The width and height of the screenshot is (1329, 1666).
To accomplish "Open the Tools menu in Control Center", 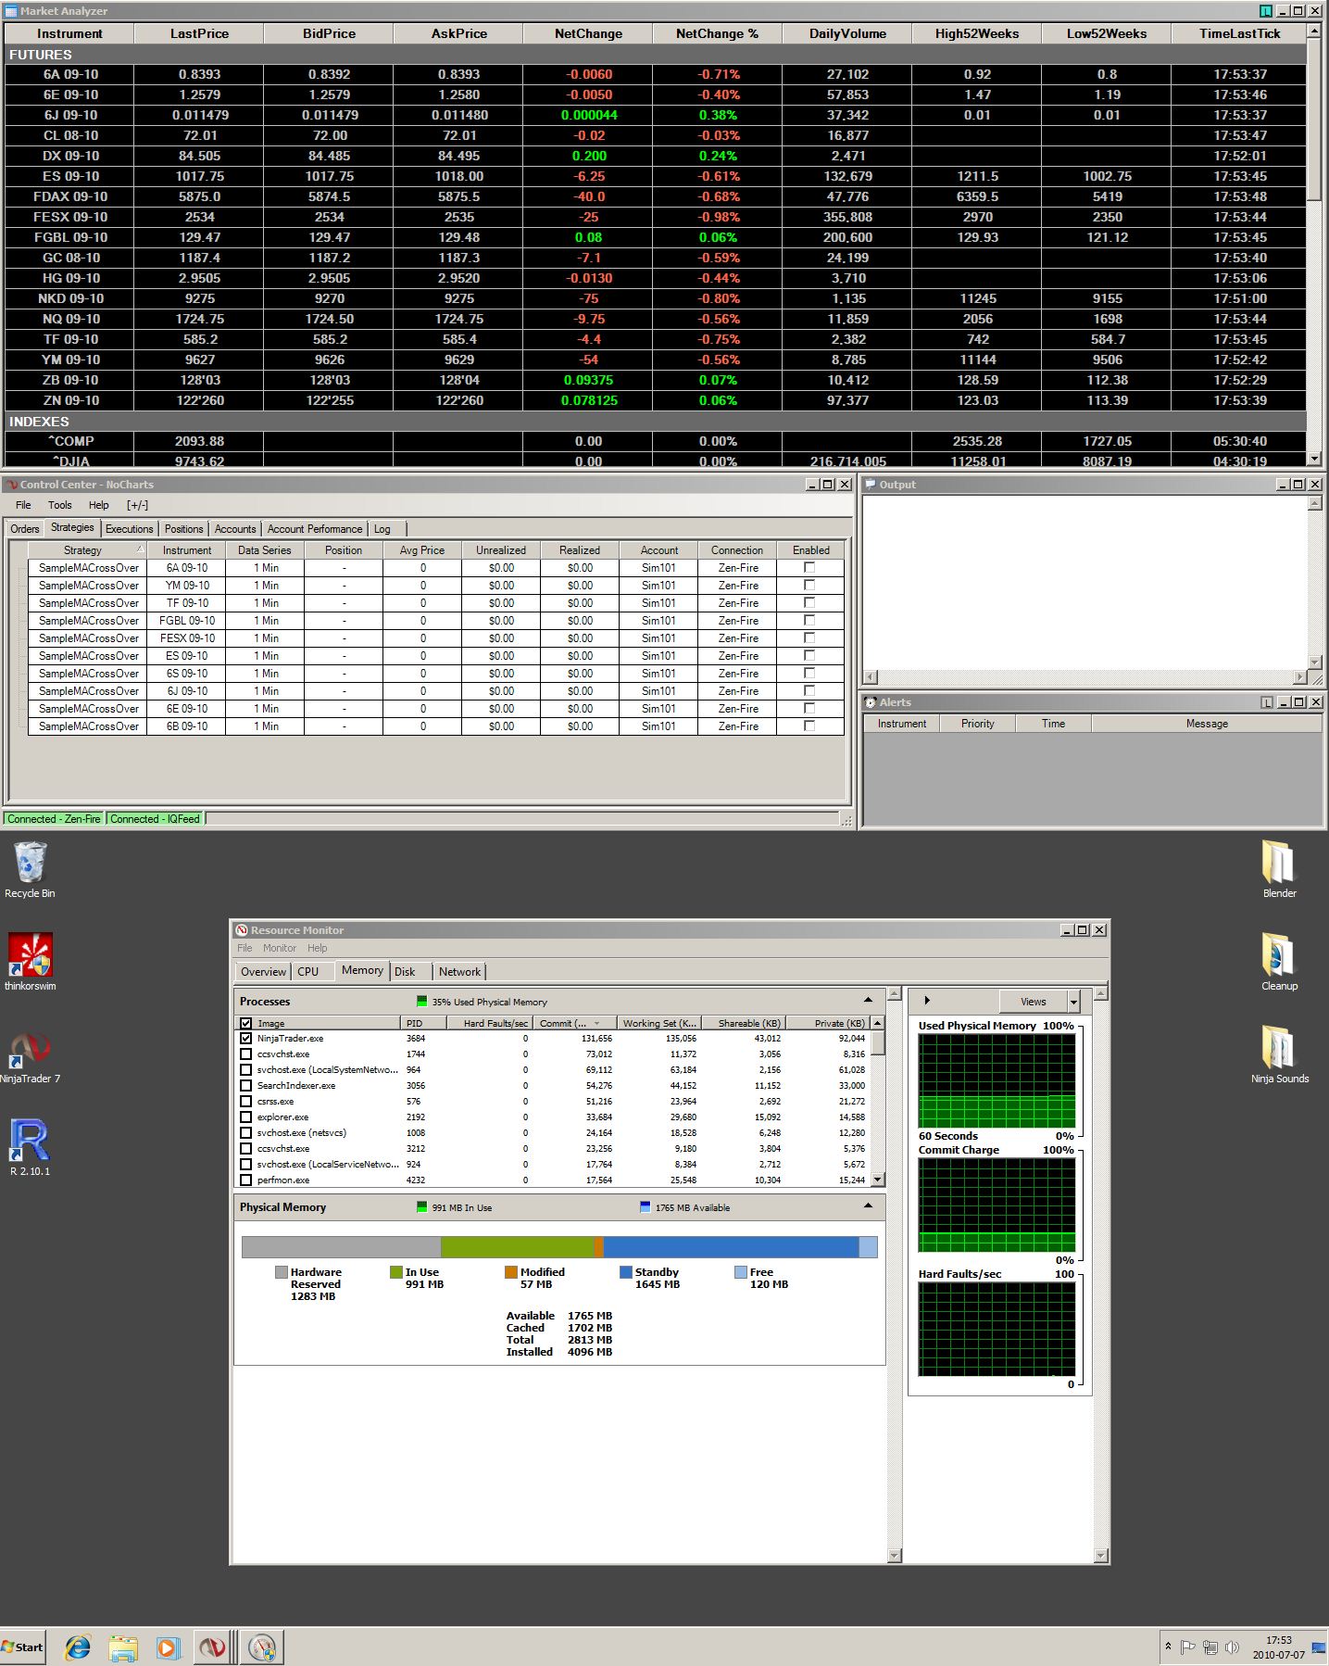I will coord(60,505).
